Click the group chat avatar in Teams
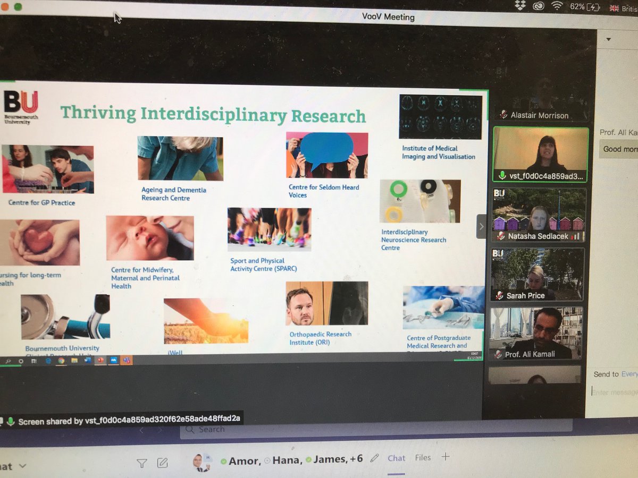The image size is (638, 478). click(202, 462)
